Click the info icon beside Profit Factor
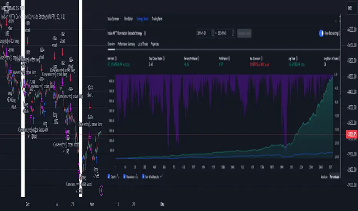The image size is (358, 211). (x=229, y=58)
